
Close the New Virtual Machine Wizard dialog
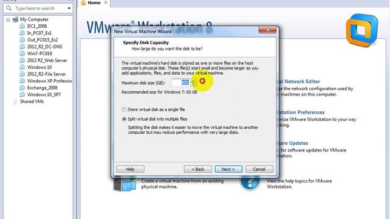[268, 30]
